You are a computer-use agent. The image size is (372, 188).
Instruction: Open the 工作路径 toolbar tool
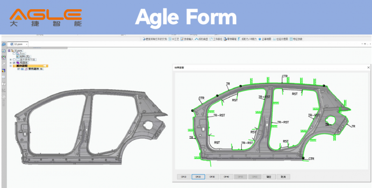(x=216, y=39)
